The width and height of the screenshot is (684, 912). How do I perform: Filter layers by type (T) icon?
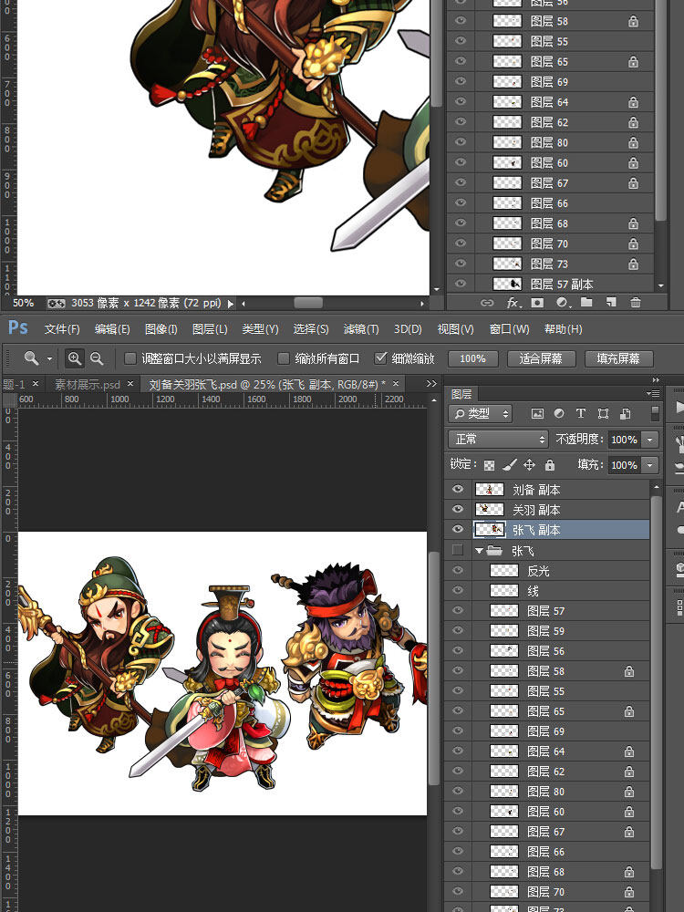(580, 413)
